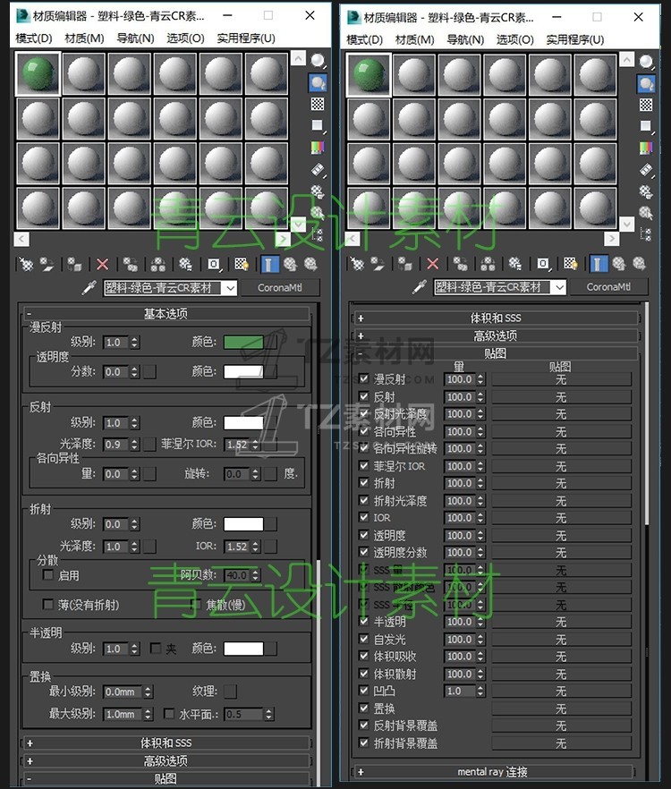
Task: Click white 反射 color swatch
Action: tap(243, 422)
